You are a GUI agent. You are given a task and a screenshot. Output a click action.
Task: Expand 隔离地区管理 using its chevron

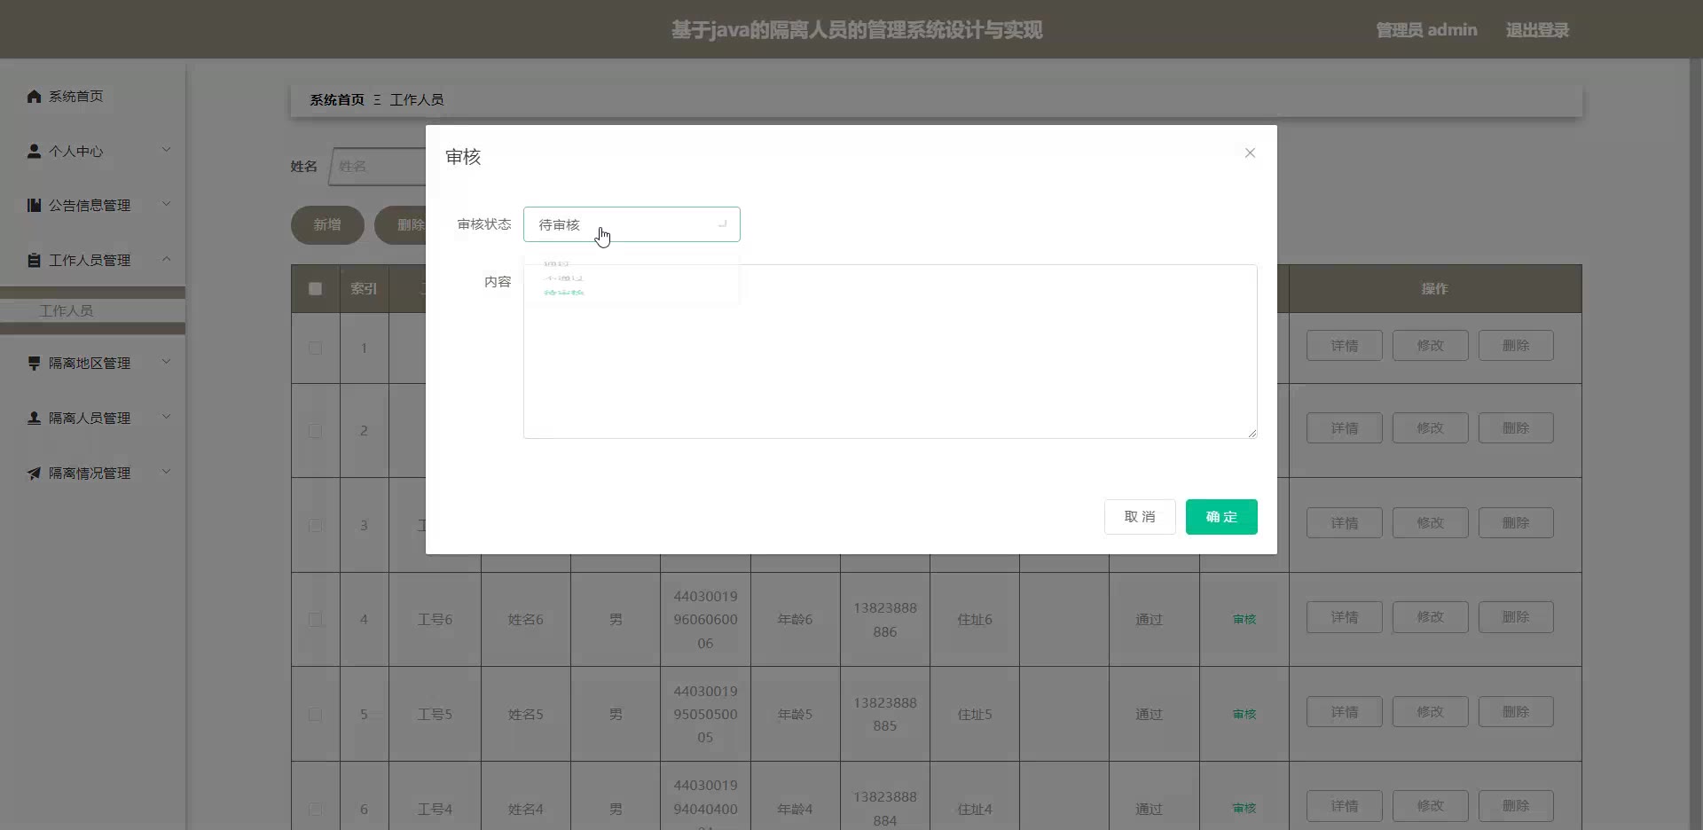(x=166, y=362)
